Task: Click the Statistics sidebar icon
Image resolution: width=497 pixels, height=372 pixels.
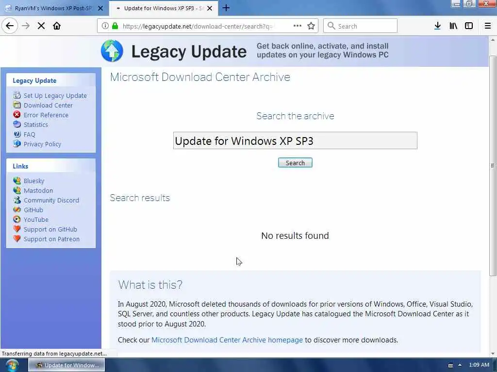Action: [x=17, y=124]
